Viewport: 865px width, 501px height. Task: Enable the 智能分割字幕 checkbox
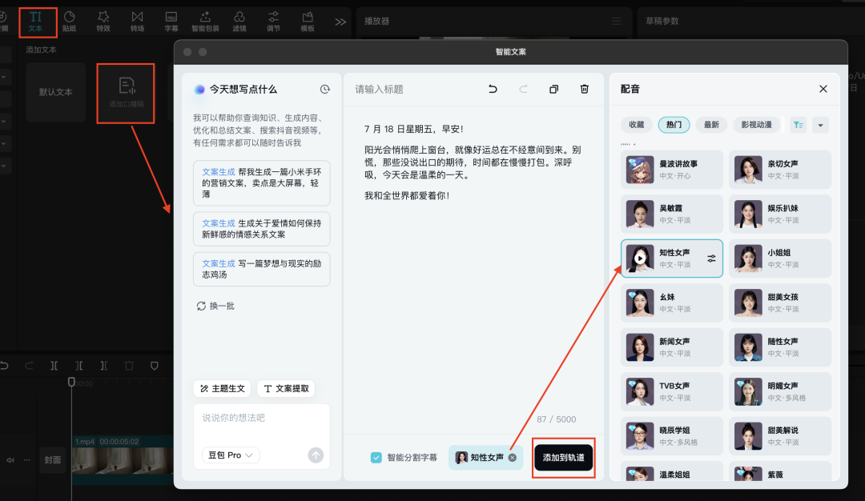(376, 456)
